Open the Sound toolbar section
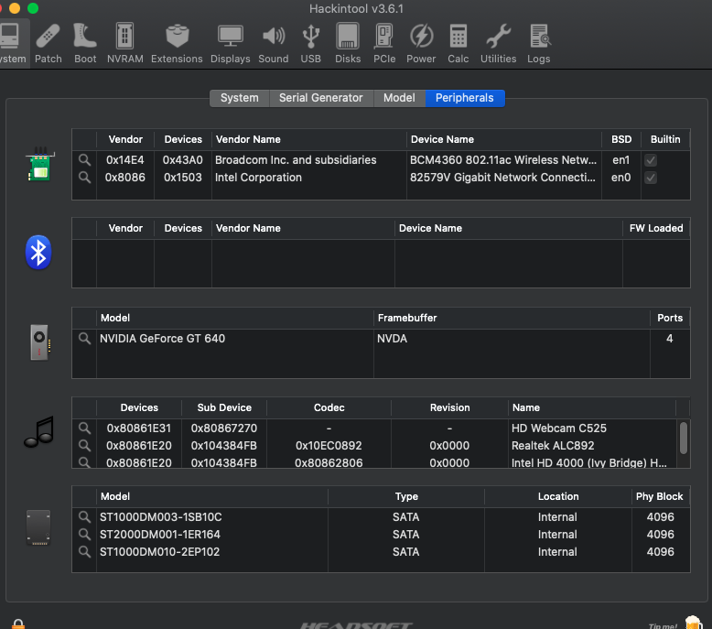The height and width of the screenshot is (629, 712). [x=274, y=44]
